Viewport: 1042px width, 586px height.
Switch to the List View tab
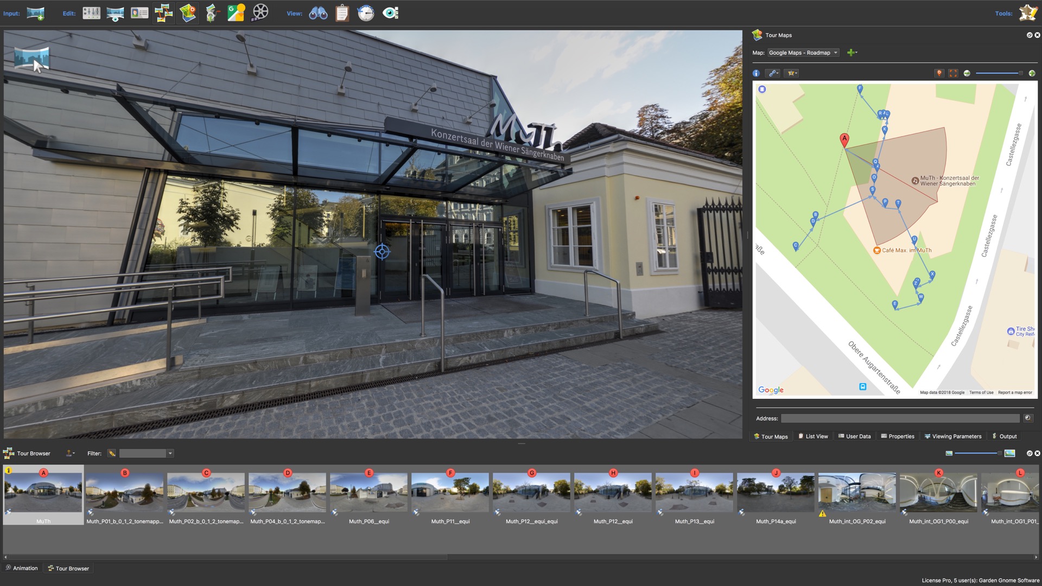point(814,436)
